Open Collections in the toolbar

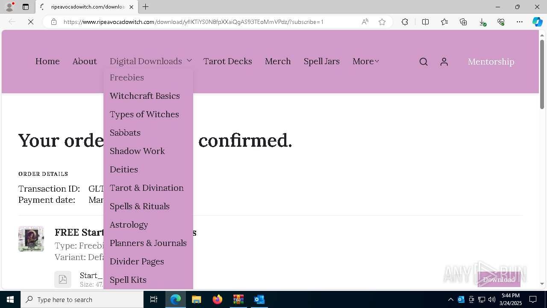coord(463,22)
